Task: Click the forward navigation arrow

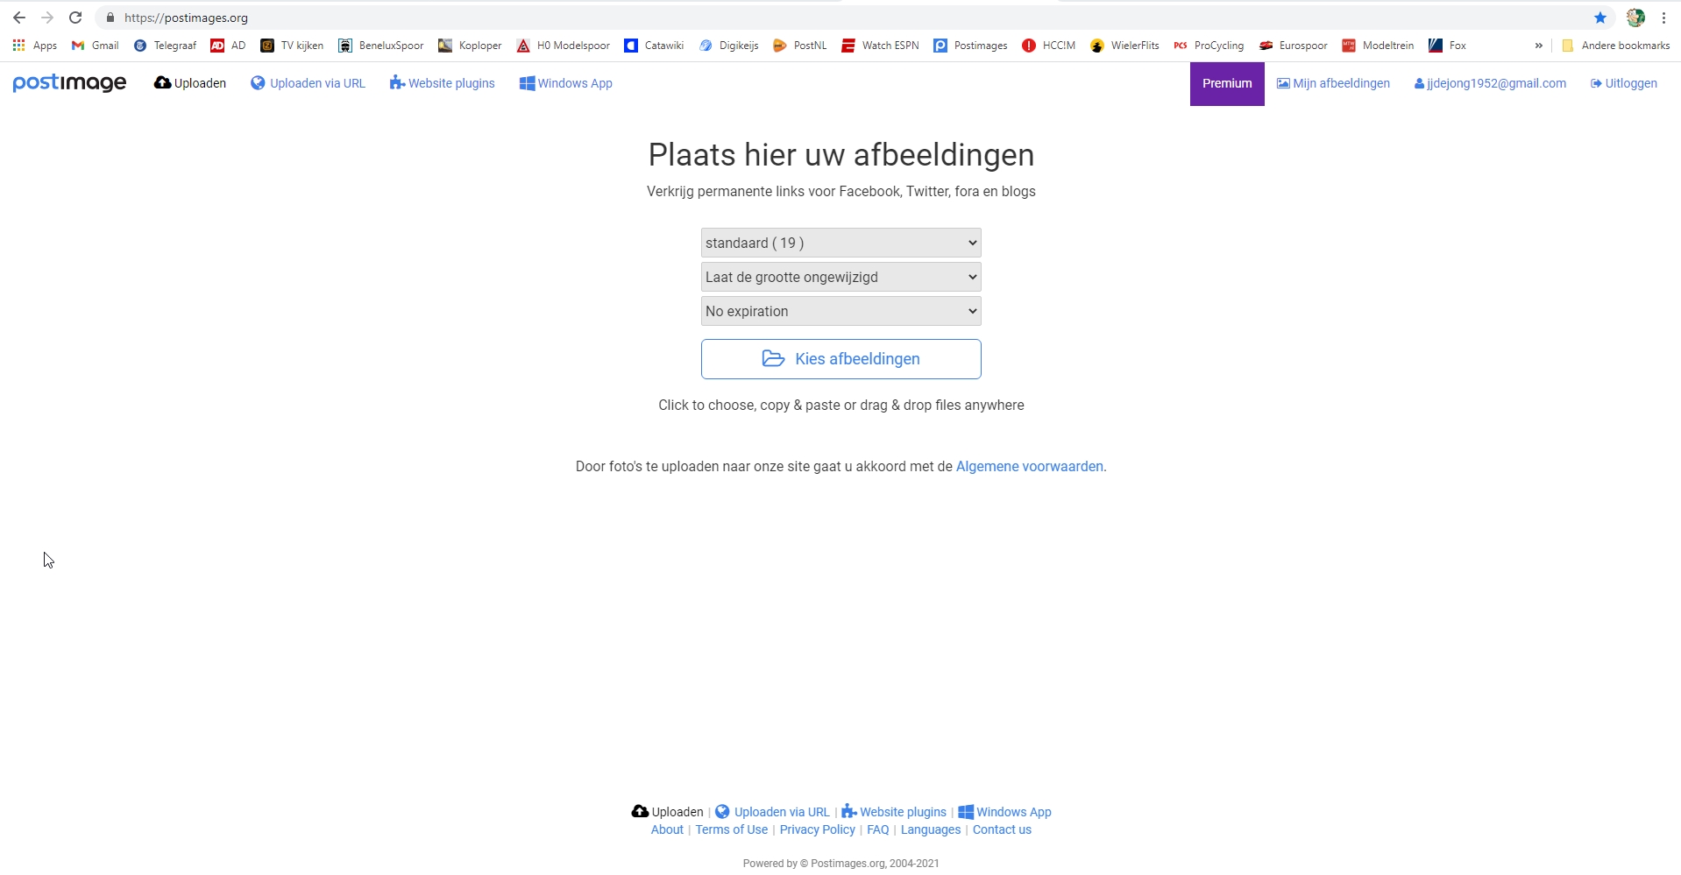Action: tap(47, 18)
